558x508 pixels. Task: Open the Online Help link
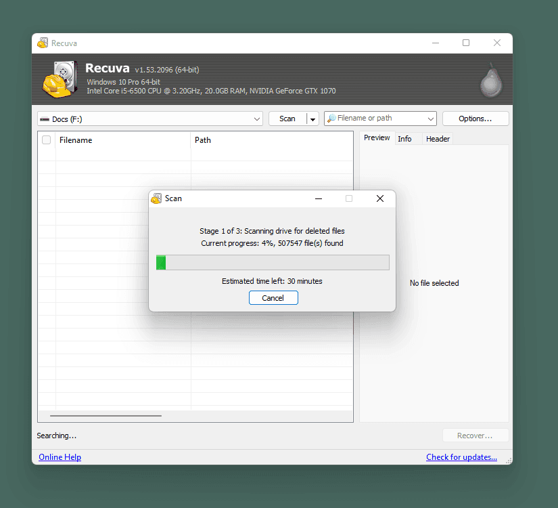pyautogui.click(x=60, y=457)
